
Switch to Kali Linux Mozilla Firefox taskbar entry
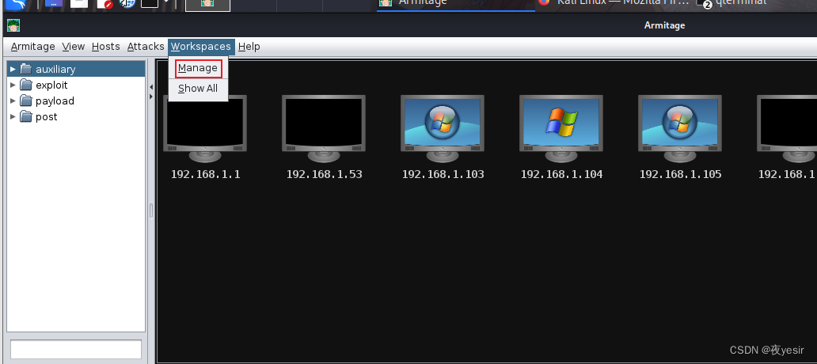click(x=614, y=3)
